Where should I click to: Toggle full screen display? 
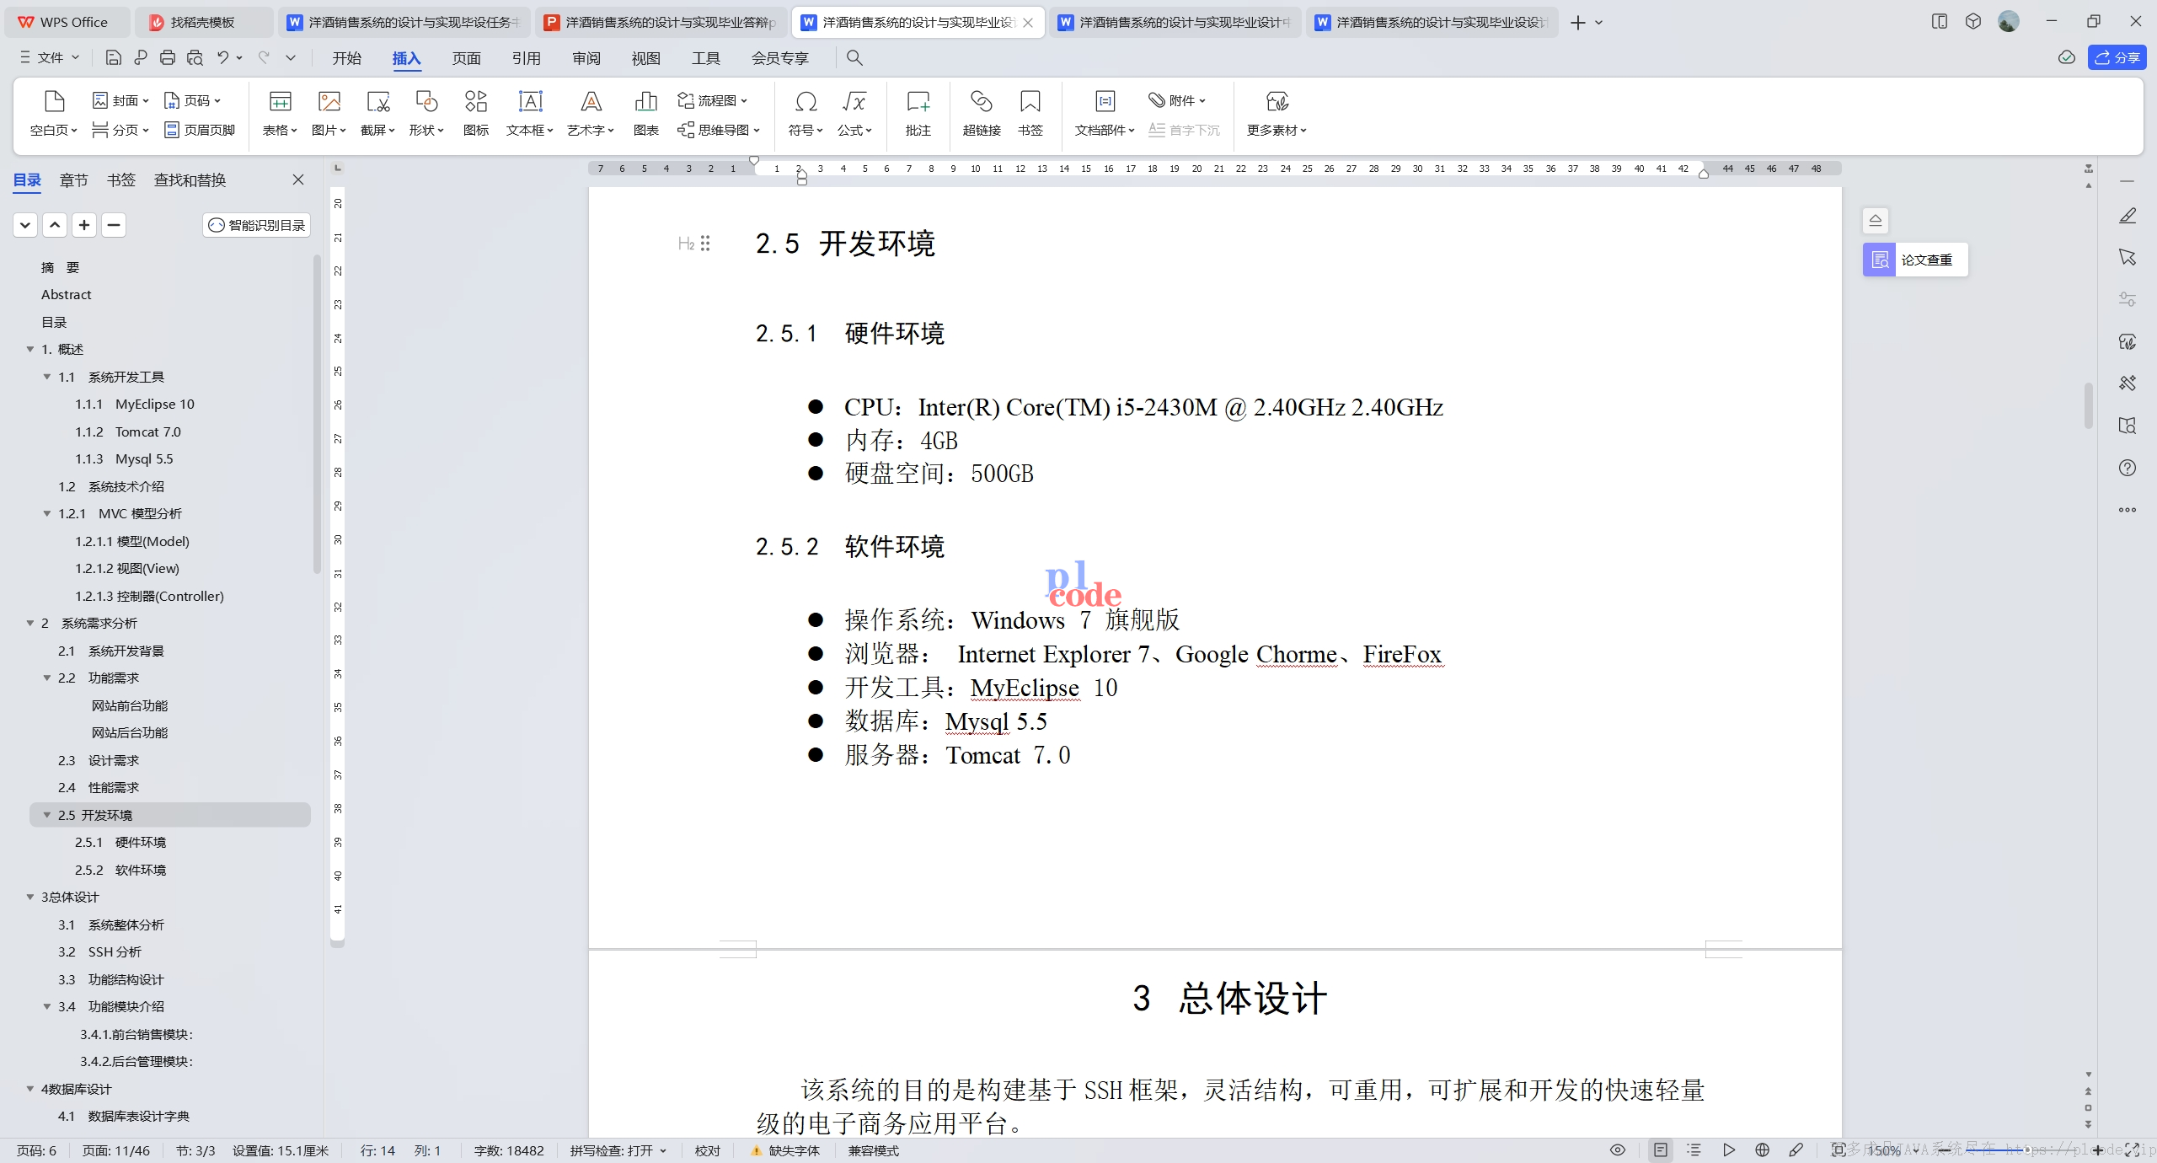click(2132, 1150)
